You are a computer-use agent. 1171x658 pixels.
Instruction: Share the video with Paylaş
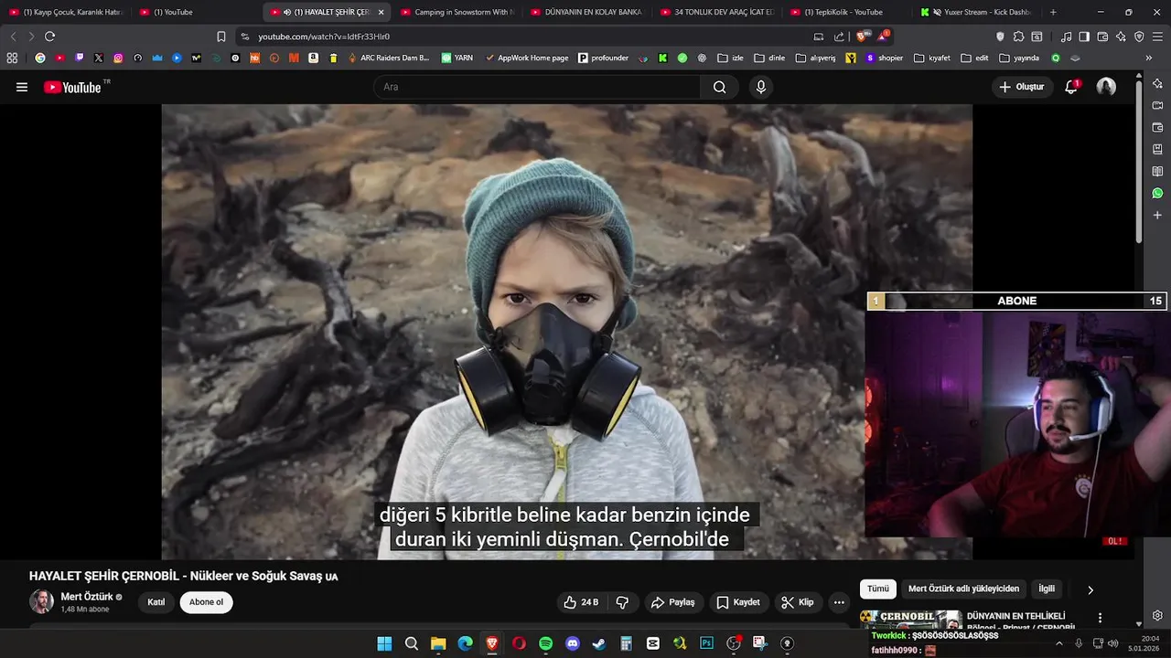(672, 602)
